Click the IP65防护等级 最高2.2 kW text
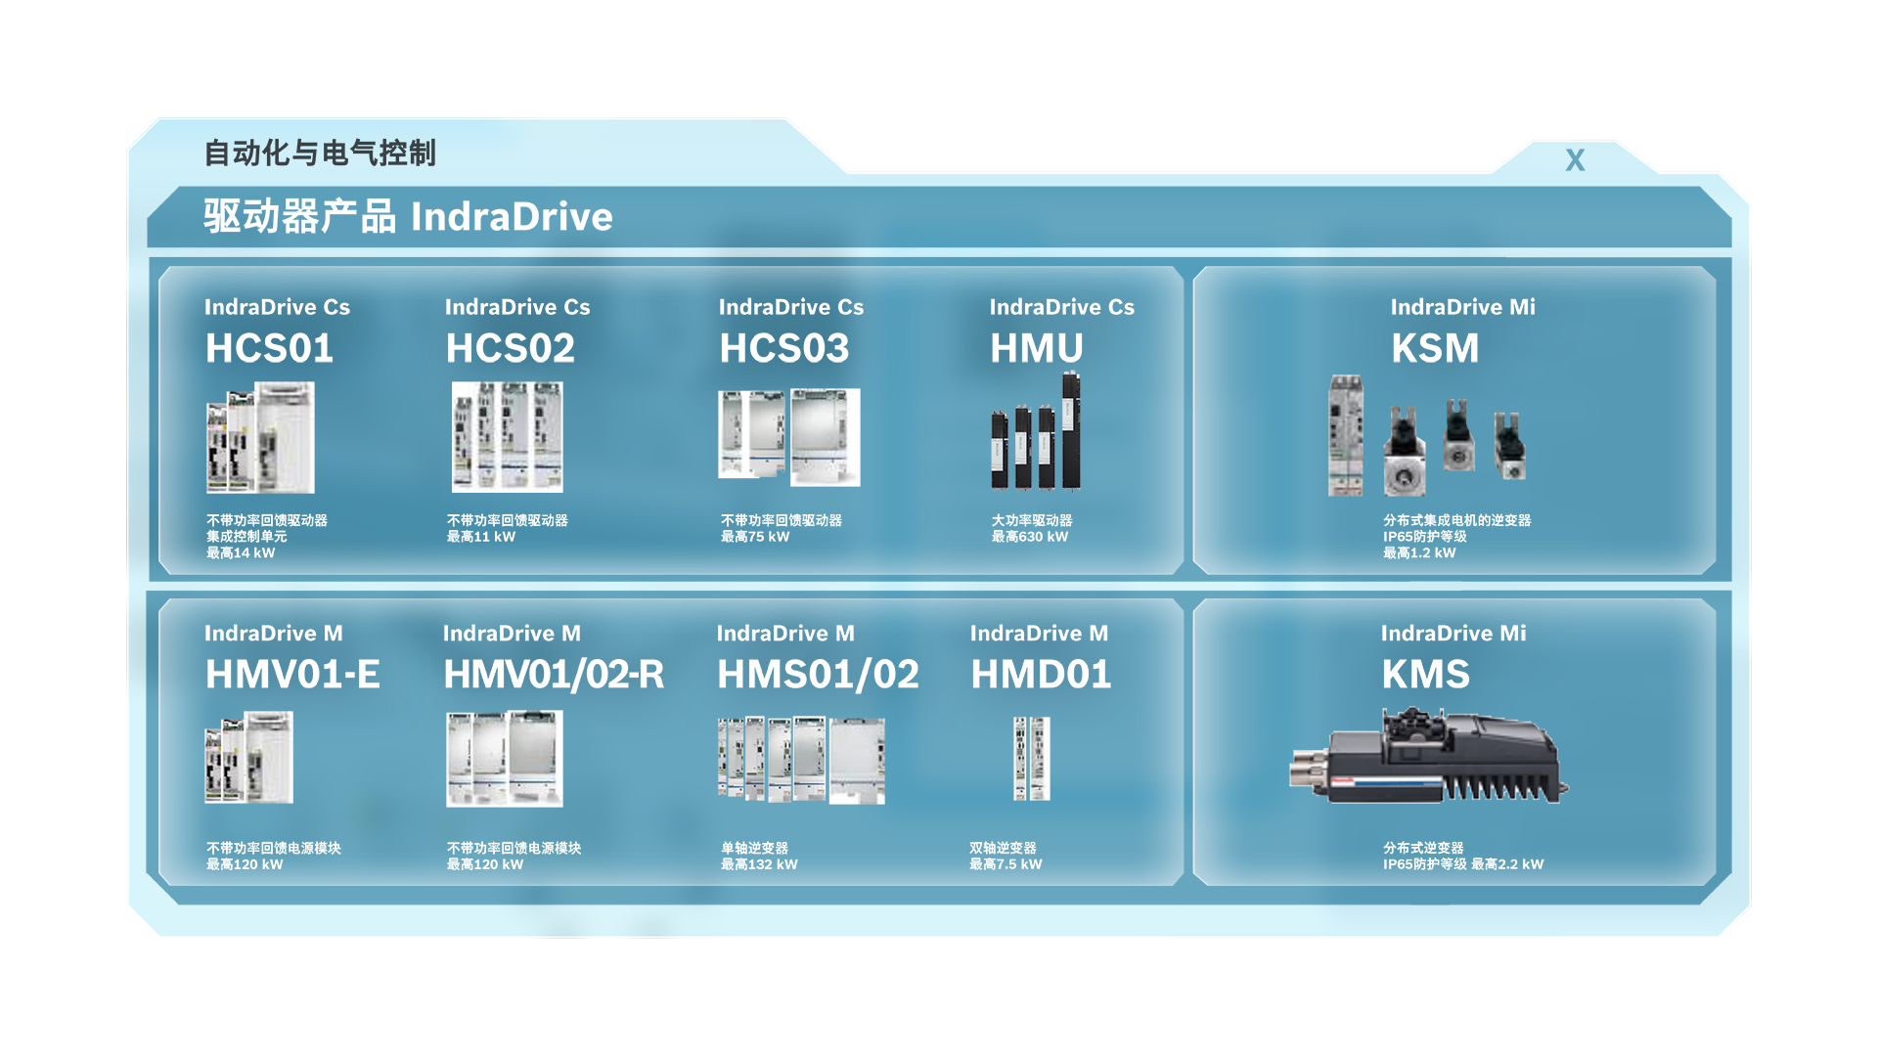 (x=1463, y=864)
